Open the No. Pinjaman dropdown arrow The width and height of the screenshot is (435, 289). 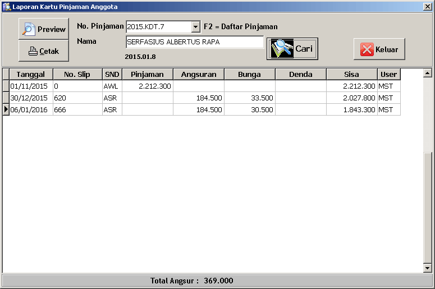[x=195, y=27]
